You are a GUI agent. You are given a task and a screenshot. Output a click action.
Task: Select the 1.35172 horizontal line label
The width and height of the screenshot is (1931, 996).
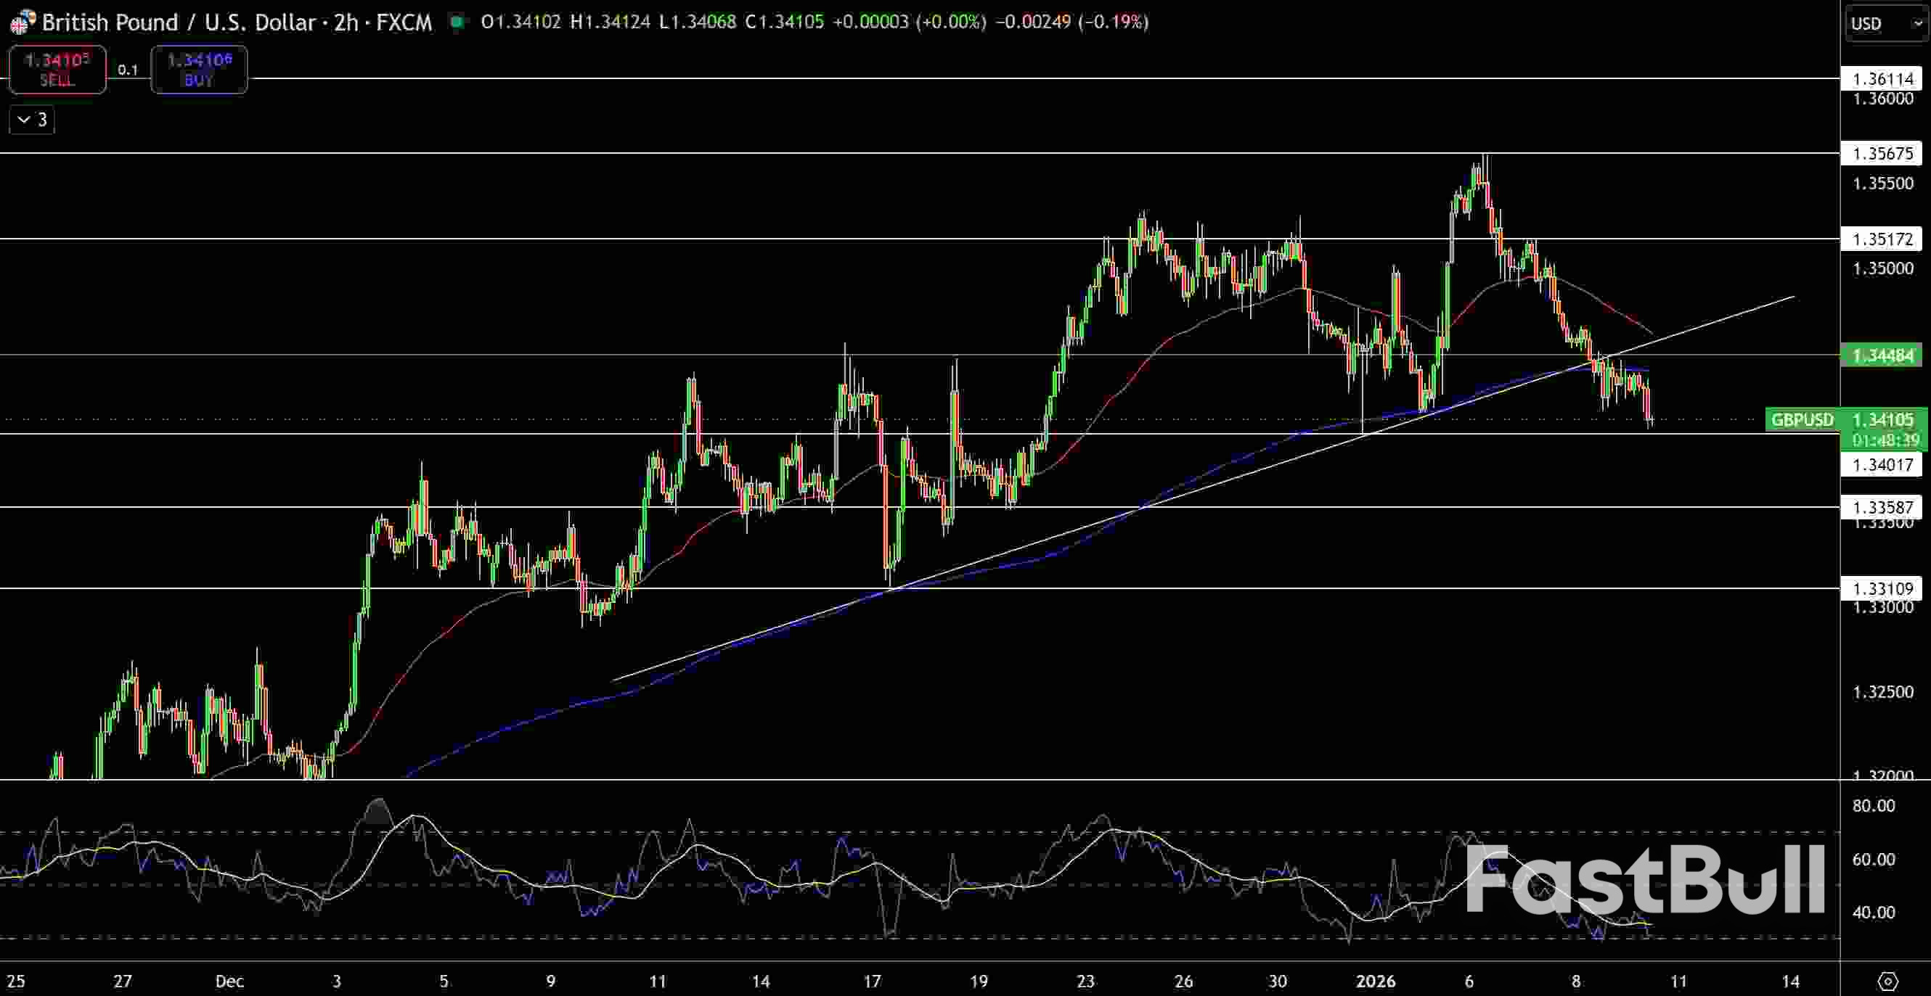click(x=1882, y=239)
